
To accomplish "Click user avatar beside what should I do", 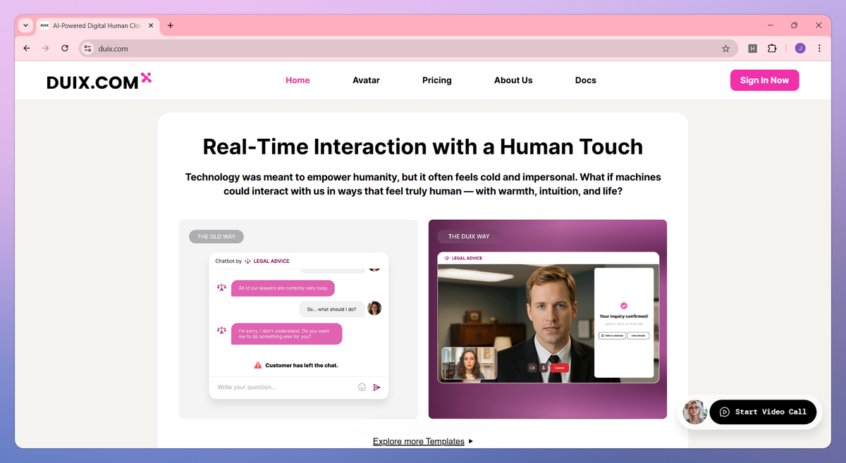I will tap(374, 308).
